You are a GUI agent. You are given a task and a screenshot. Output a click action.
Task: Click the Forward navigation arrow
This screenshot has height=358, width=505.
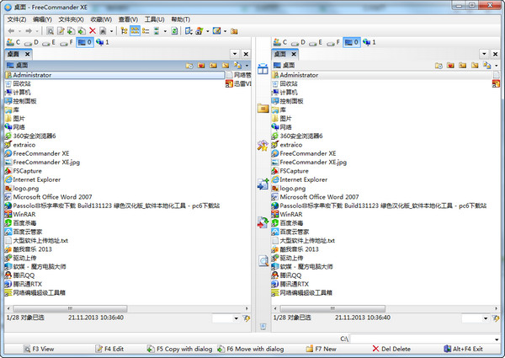(x=29, y=31)
